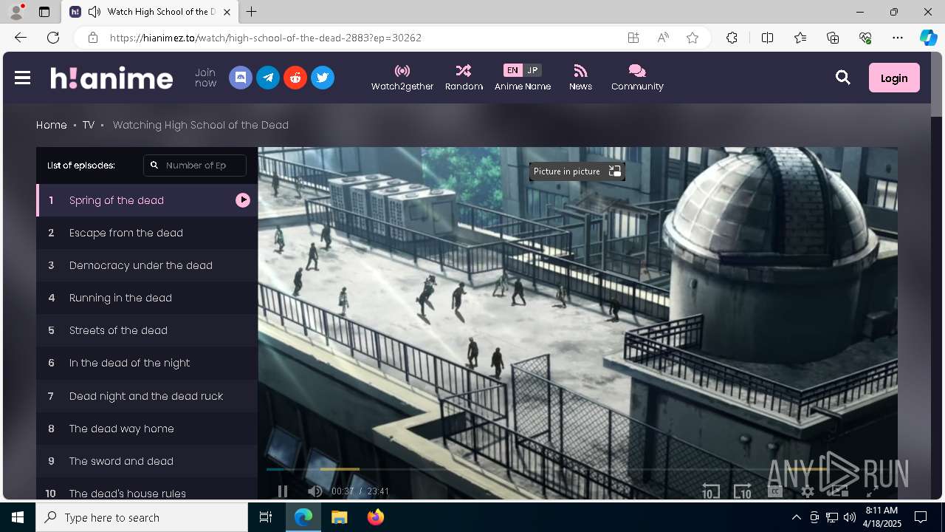The height and width of the screenshot is (532, 945).
Task: Focus the Number of Ep search field
Action: click(x=195, y=166)
